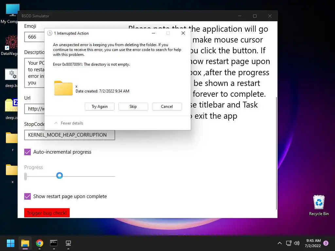This screenshot has height=251, width=335.
Task: Open File Explorer from the taskbar
Action: [25, 243]
